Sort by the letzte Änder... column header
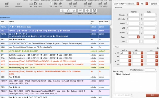 click(x=104, y=22)
